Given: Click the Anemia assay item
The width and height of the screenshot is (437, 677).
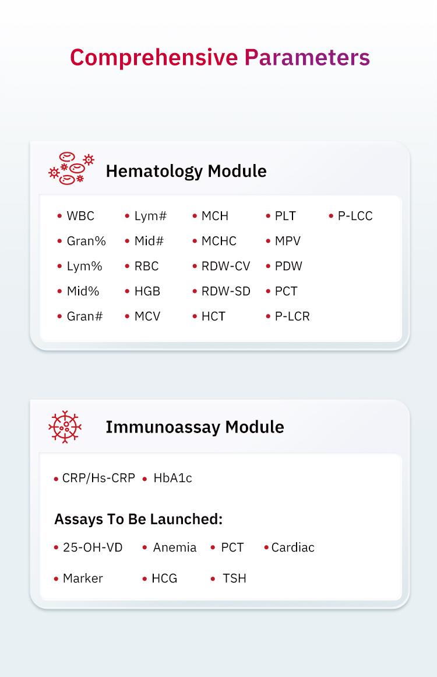Looking at the screenshot, I should [174, 547].
